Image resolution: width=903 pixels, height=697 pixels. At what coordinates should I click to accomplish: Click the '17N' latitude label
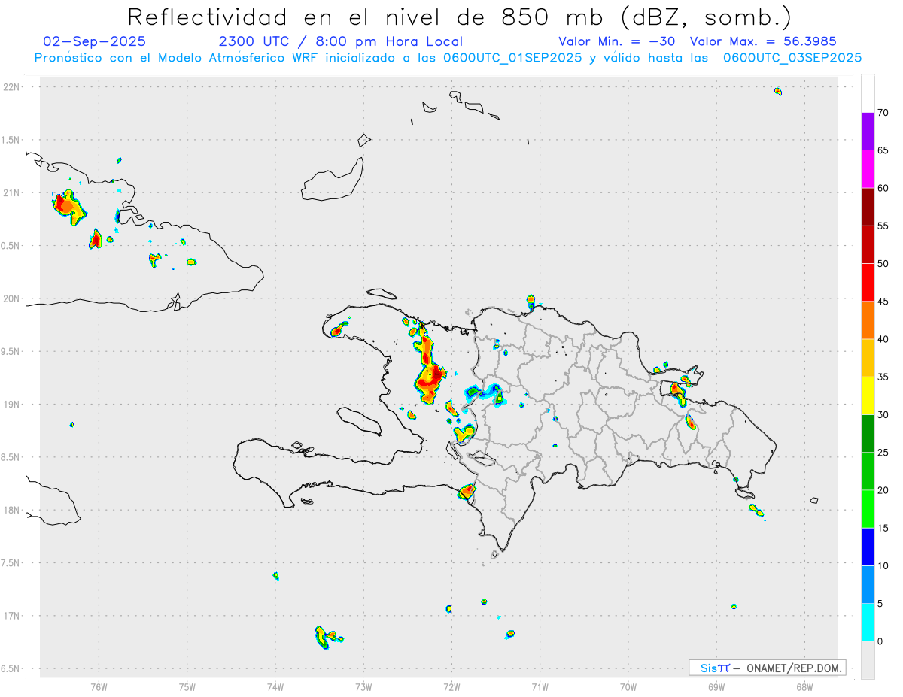coord(13,616)
